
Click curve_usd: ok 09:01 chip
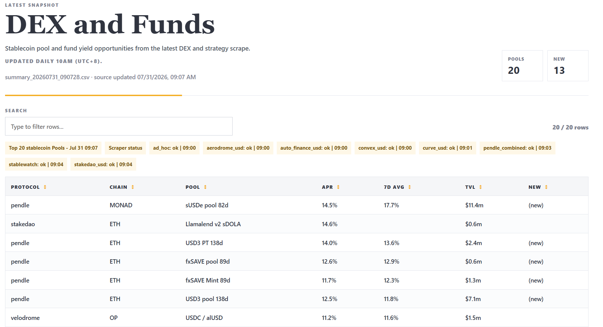click(448, 148)
